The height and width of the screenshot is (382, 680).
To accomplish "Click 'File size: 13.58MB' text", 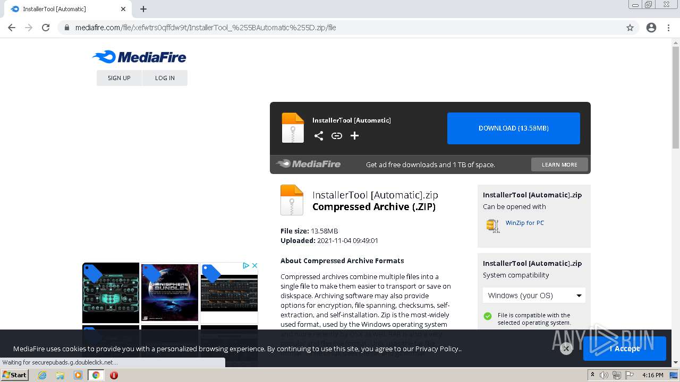I will coord(309,231).
